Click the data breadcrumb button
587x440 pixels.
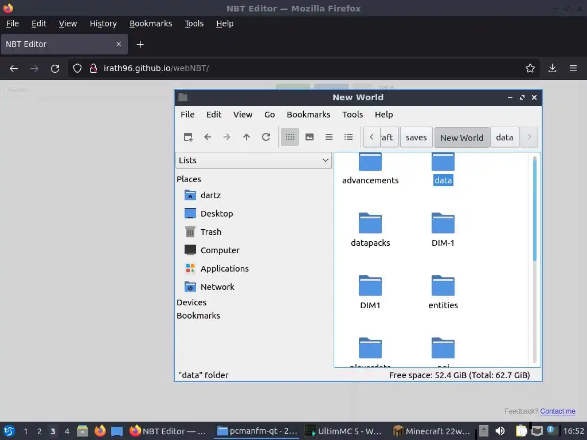(504, 137)
